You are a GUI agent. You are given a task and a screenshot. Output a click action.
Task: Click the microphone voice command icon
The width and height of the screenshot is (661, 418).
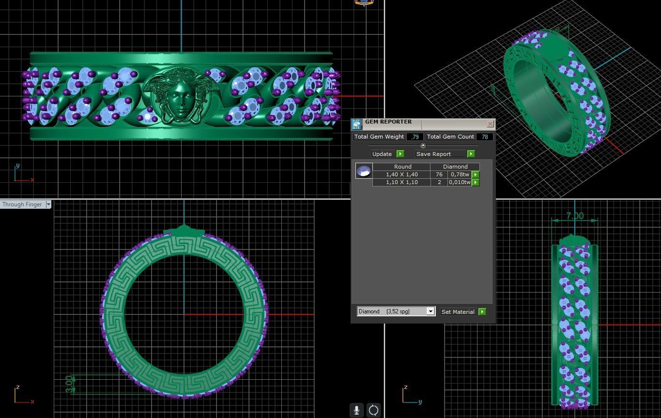356,410
